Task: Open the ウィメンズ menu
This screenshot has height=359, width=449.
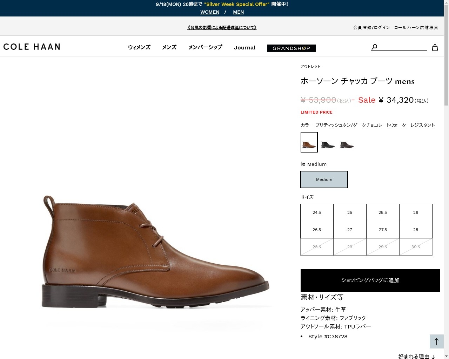Action: [139, 47]
